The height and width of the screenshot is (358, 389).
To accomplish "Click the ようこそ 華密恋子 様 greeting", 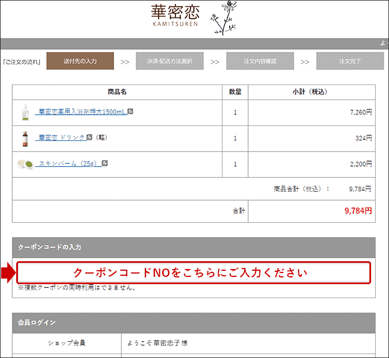I will (x=157, y=343).
